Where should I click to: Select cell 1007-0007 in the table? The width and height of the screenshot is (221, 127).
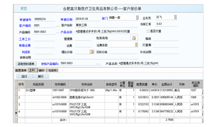pyautogui.click(x=60, y=92)
